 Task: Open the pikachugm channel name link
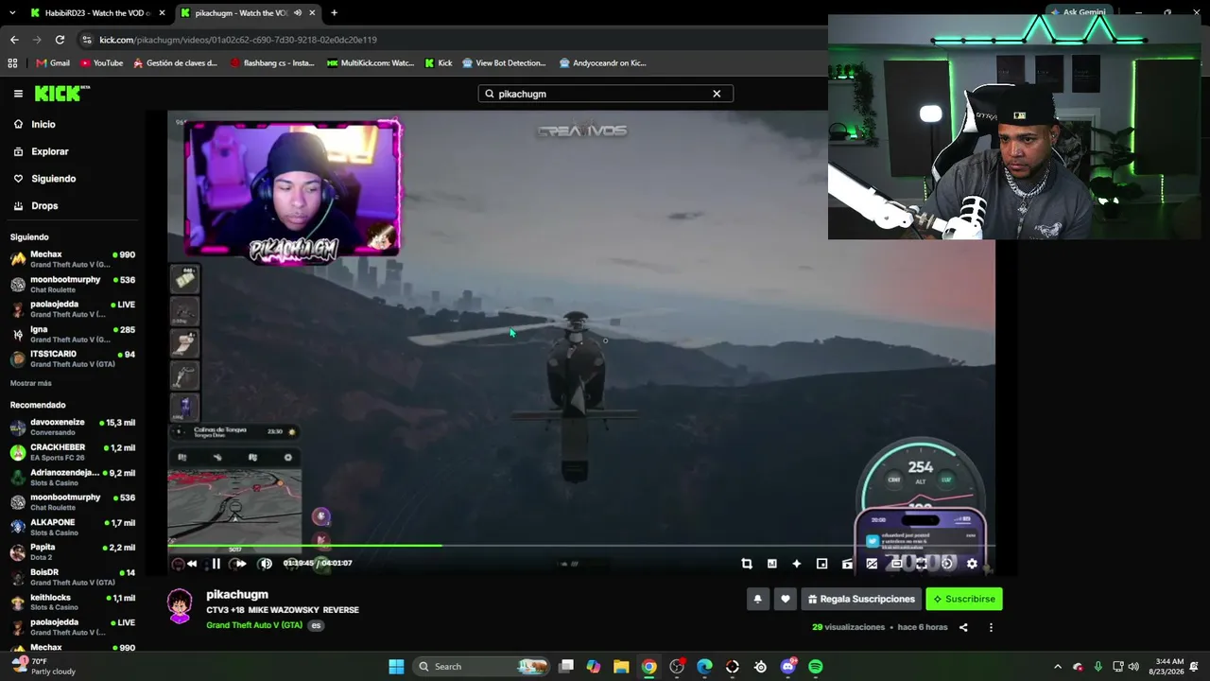click(x=237, y=595)
